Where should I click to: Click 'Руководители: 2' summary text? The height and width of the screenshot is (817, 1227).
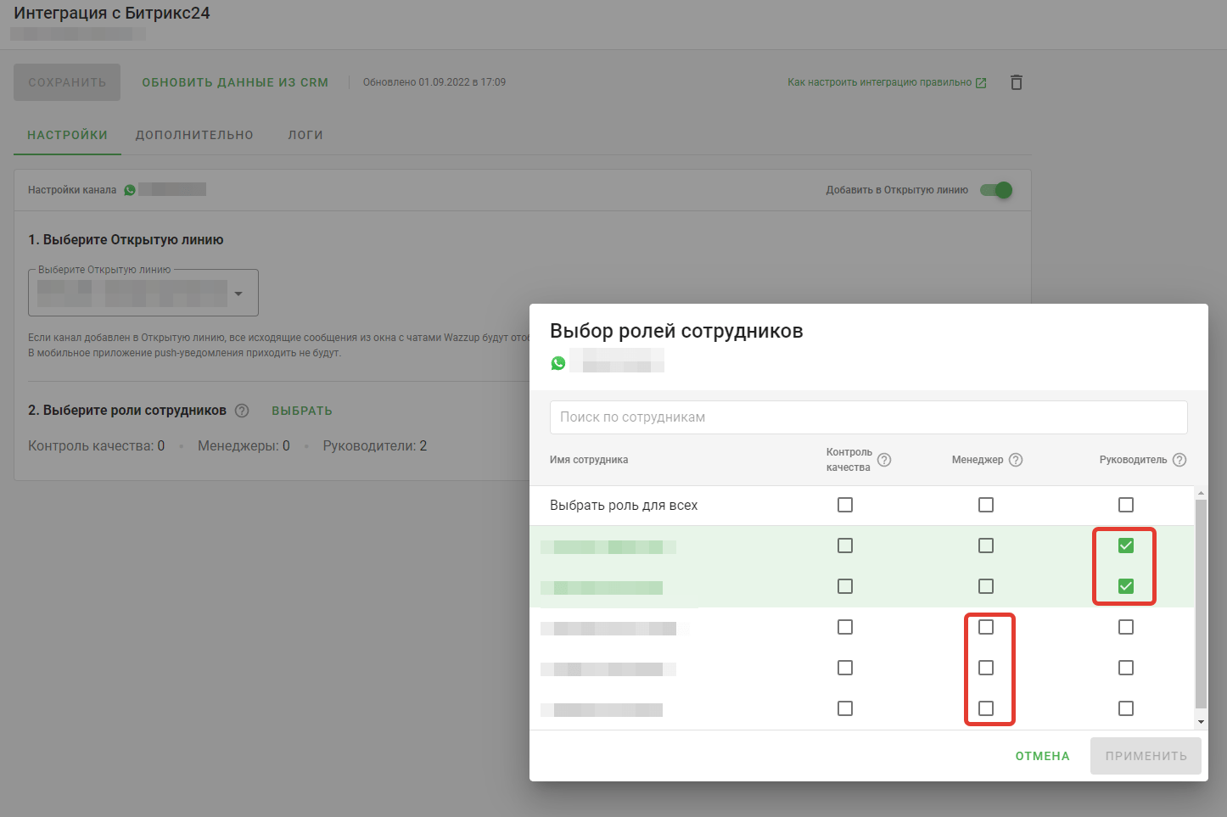click(x=375, y=445)
